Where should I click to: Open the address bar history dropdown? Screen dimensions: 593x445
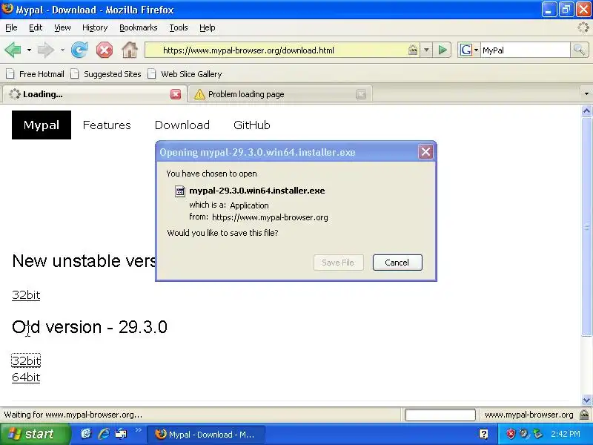(x=427, y=50)
